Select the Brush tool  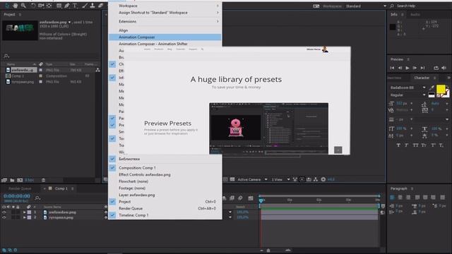pyautogui.click(x=85, y=6)
